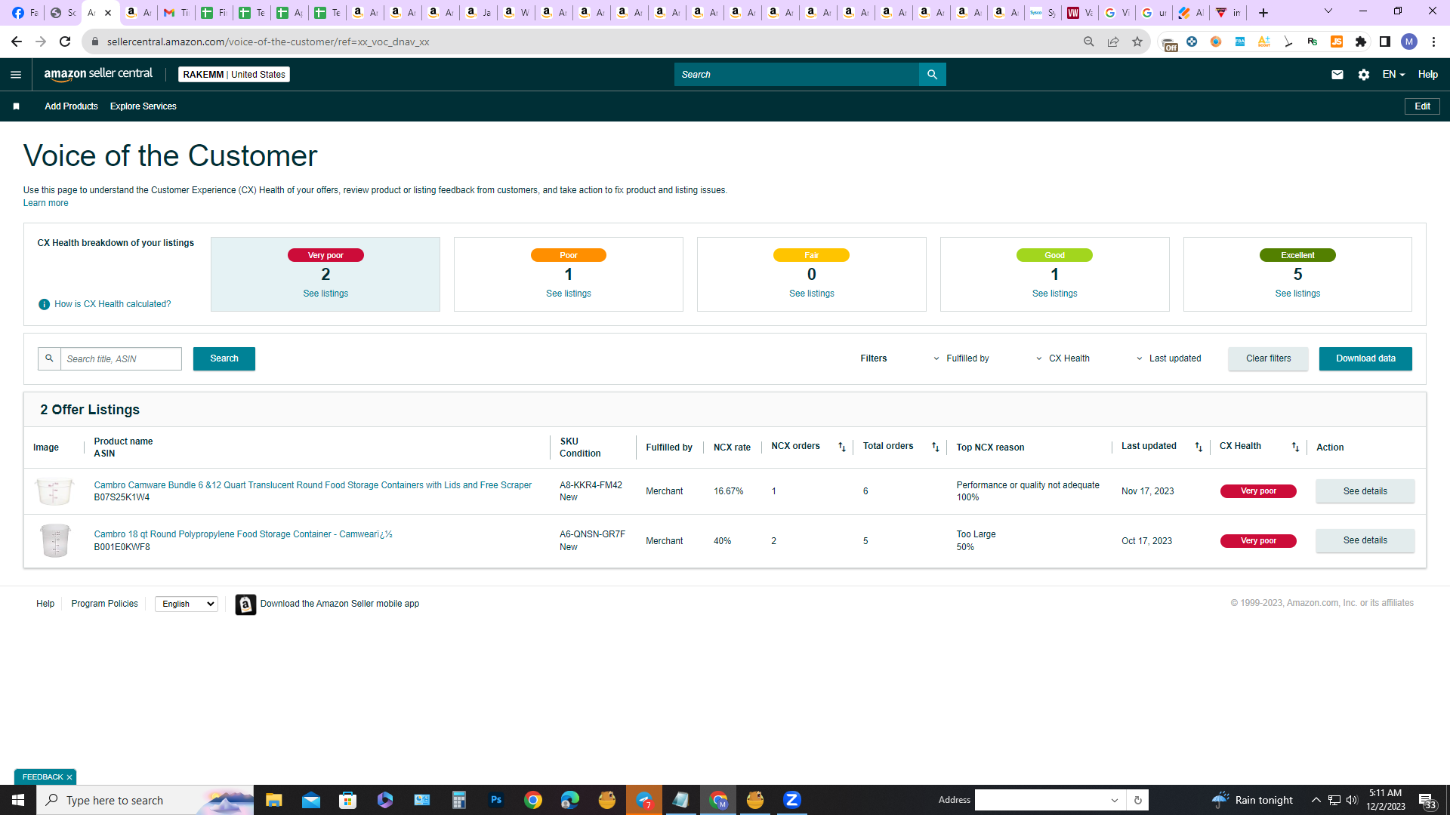Viewport: 1450px width, 815px height.
Task: Open the Calculator from the taskbar
Action: coord(458,800)
